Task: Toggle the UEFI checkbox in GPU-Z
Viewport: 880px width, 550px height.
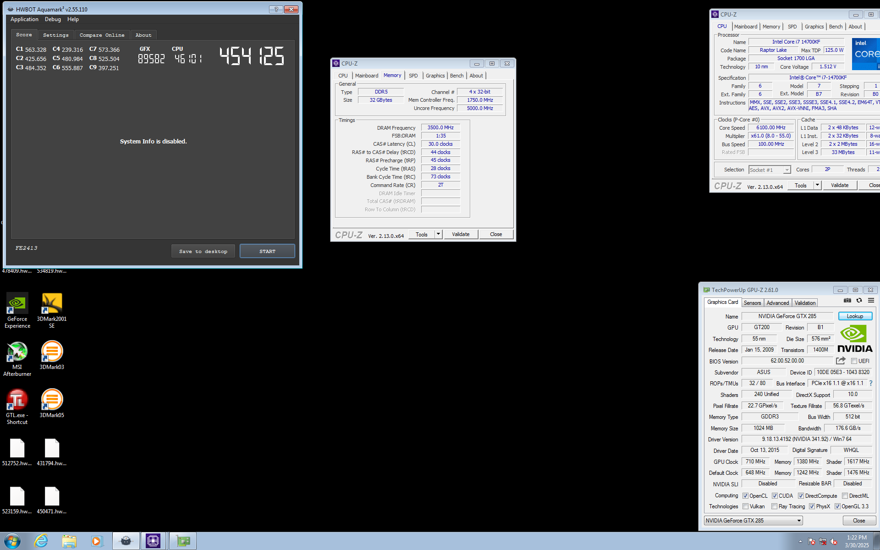Action: point(854,361)
